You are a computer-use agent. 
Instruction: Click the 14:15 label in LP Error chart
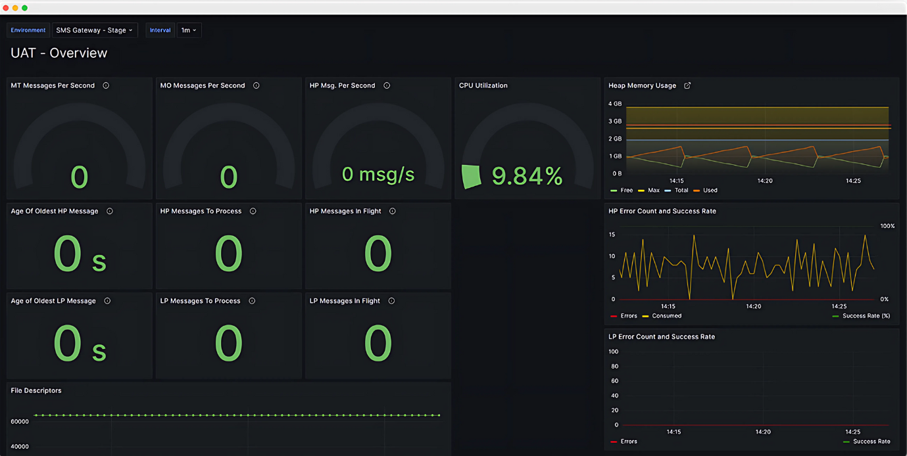coord(673,432)
